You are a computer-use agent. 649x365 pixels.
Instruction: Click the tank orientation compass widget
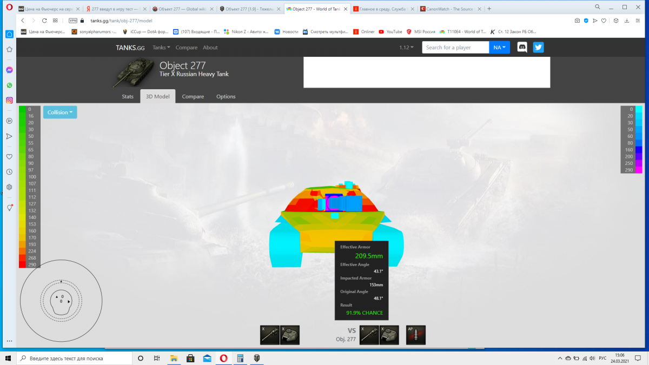[x=61, y=300]
